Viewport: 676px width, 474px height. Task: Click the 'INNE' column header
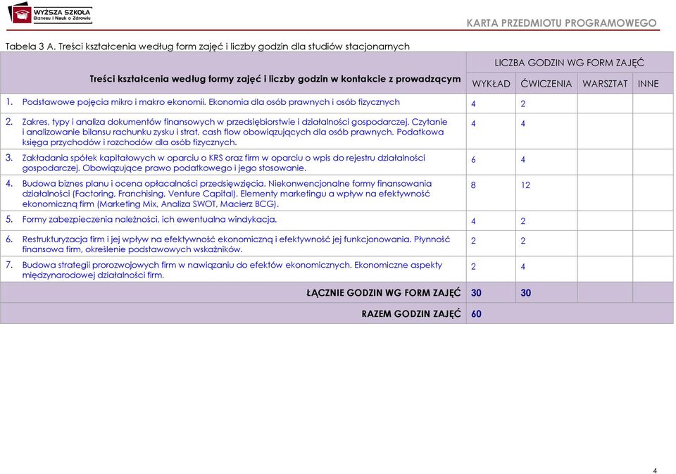pyautogui.click(x=648, y=84)
